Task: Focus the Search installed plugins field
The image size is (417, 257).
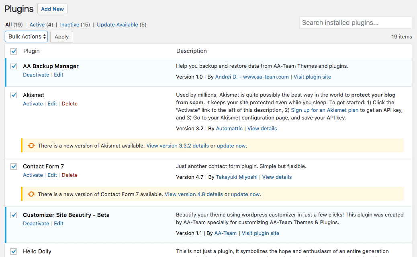Action: pos(356,22)
